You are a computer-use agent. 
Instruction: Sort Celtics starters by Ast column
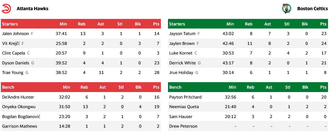[x=267, y=24]
